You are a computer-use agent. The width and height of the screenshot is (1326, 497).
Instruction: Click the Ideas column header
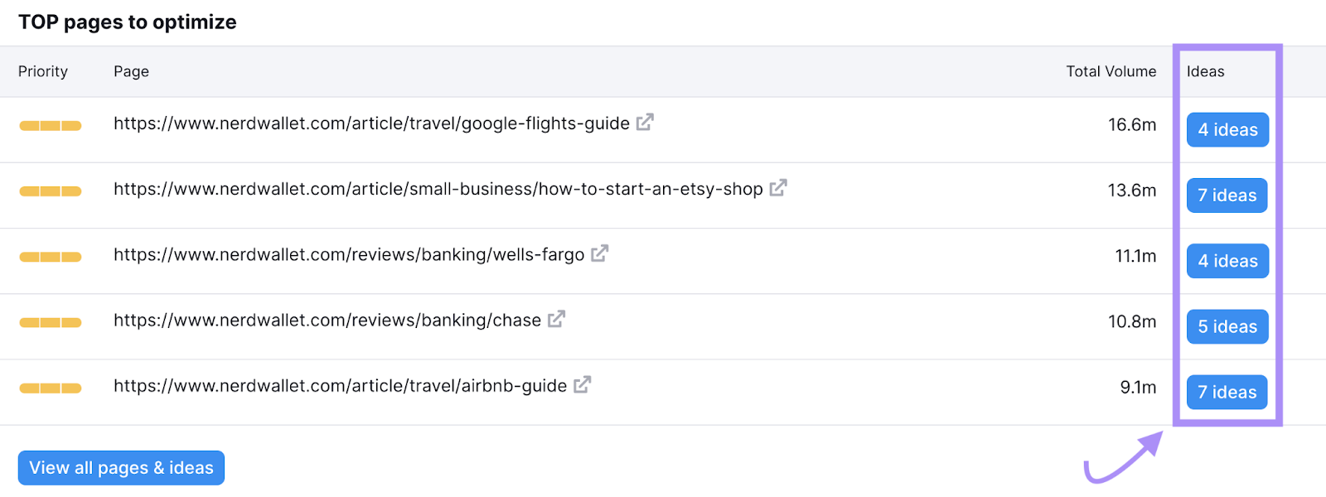(x=1206, y=71)
